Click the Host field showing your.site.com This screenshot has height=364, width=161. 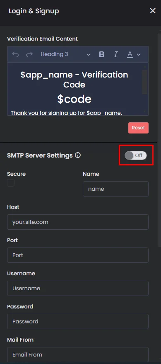[x=78, y=222]
